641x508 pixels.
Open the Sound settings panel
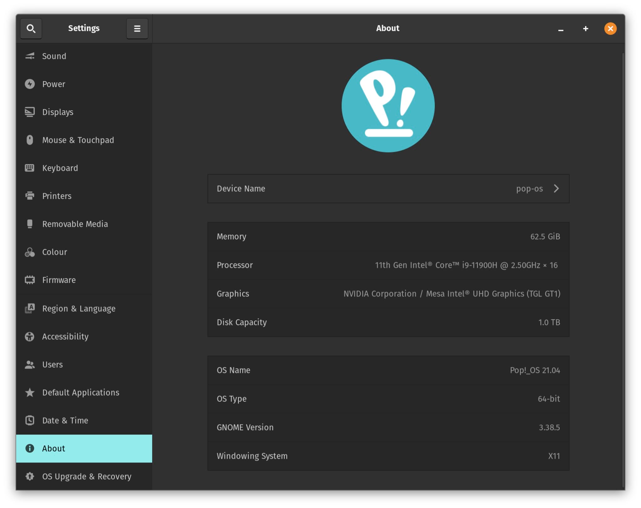coord(84,56)
